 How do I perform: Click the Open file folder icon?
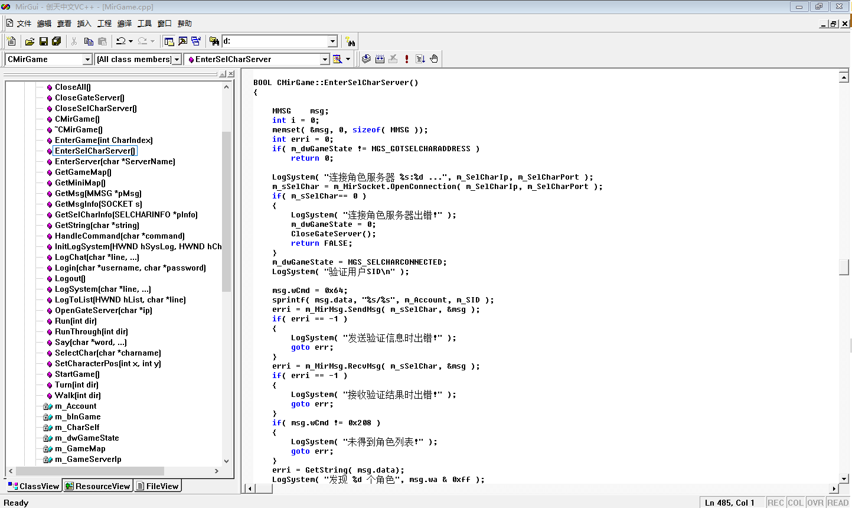[x=30, y=41]
